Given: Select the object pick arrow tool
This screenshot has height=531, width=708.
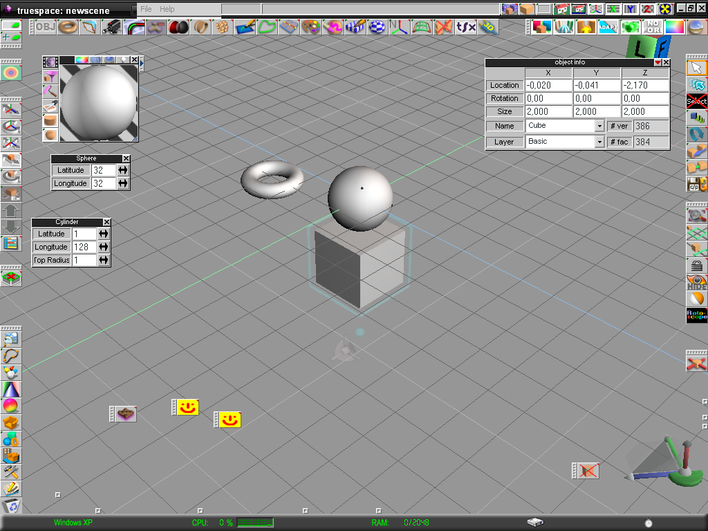Looking at the screenshot, I should point(696,68).
